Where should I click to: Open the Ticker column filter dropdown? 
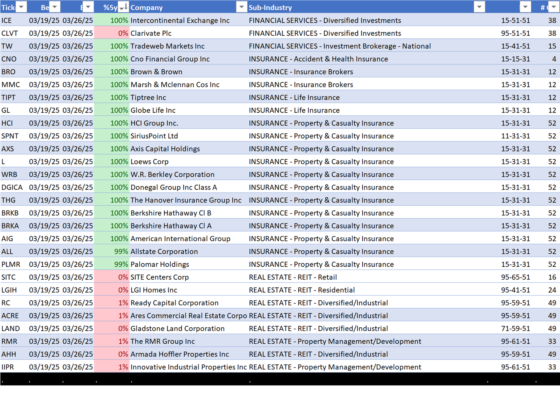click(21, 7)
